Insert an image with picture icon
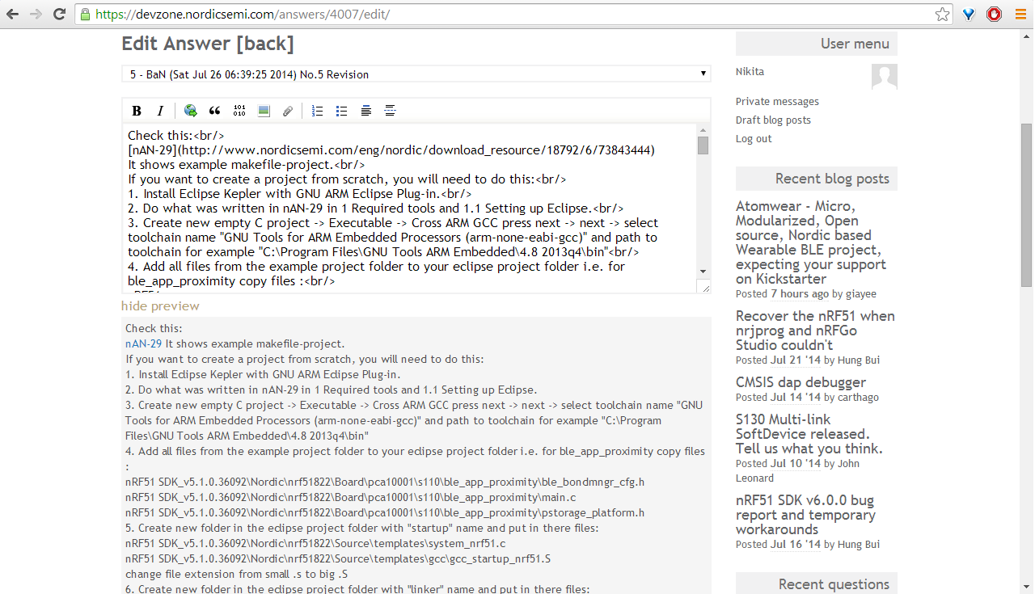The width and height of the screenshot is (1035, 594). [x=264, y=111]
